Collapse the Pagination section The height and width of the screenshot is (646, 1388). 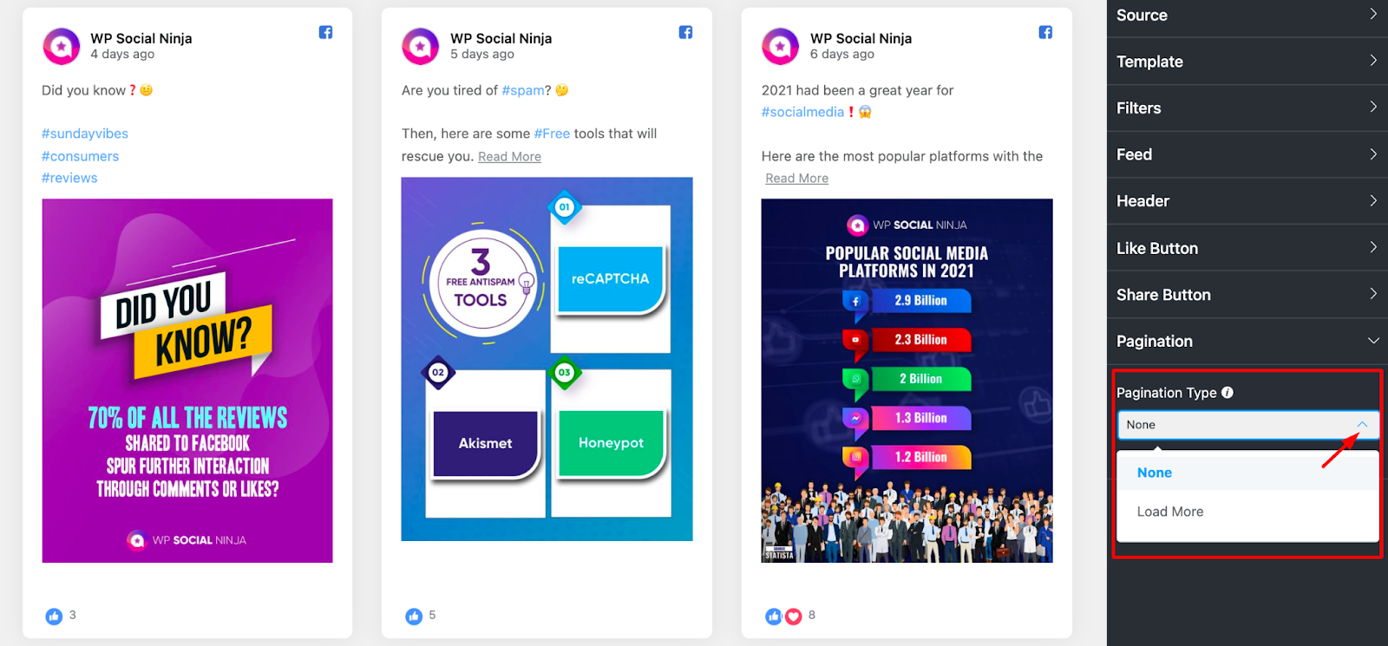click(x=1247, y=342)
